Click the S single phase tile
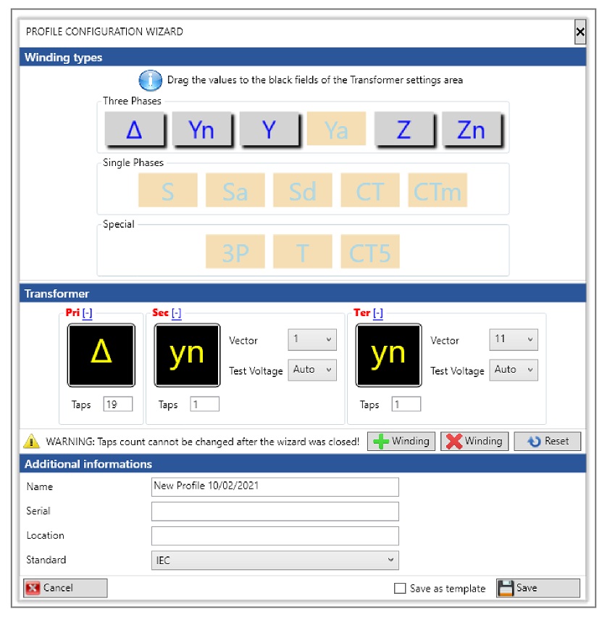602x617 pixels. pyautogui.click(x=168, y=190)
